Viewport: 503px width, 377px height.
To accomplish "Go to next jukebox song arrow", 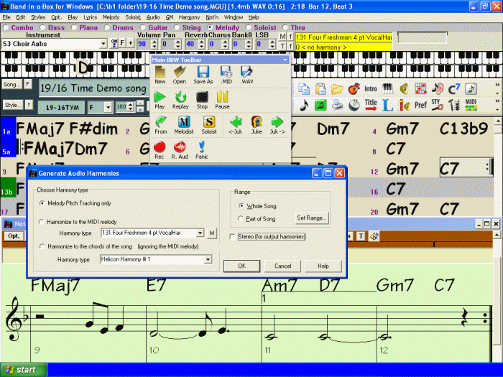I will pos(277,125).
